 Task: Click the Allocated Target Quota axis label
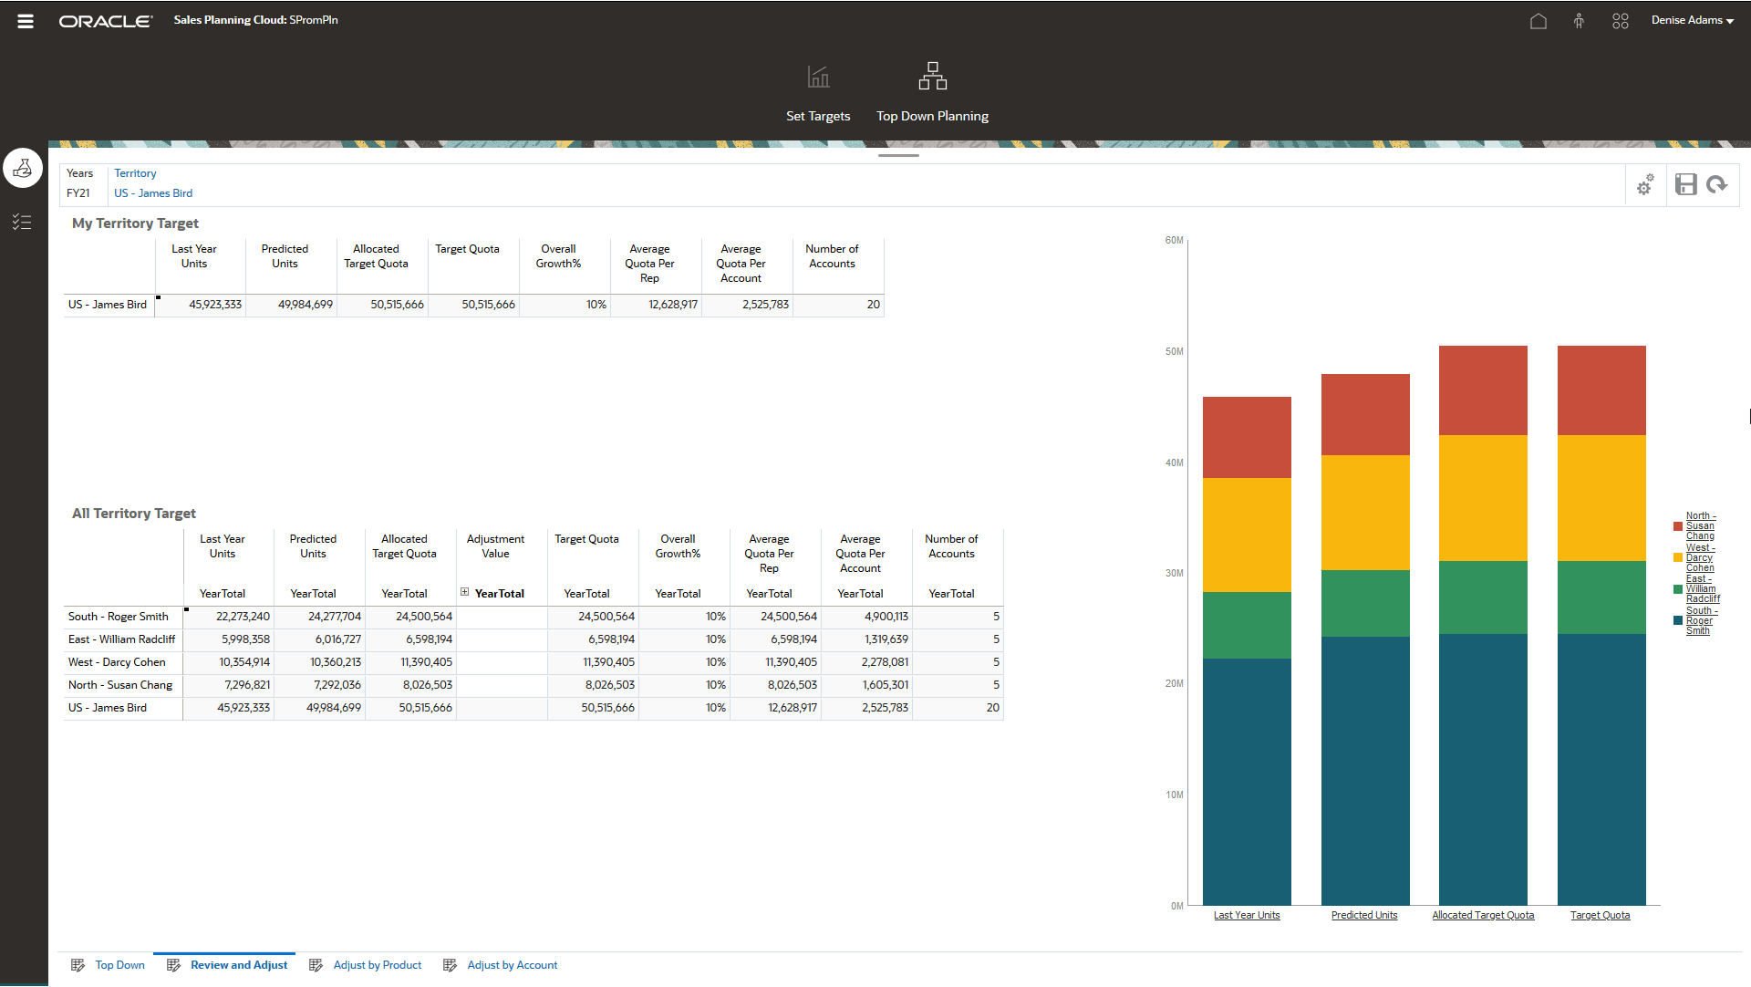(x=1482, y=915)
